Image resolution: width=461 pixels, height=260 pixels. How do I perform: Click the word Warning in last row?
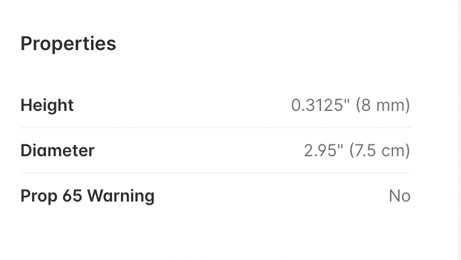121,196
